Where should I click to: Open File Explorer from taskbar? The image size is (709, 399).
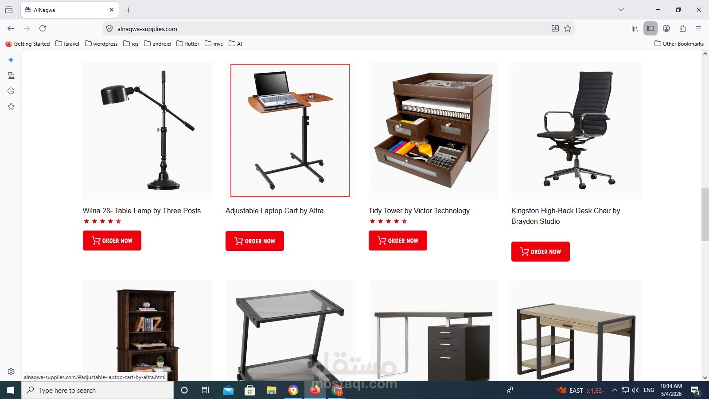pos(271,390)
